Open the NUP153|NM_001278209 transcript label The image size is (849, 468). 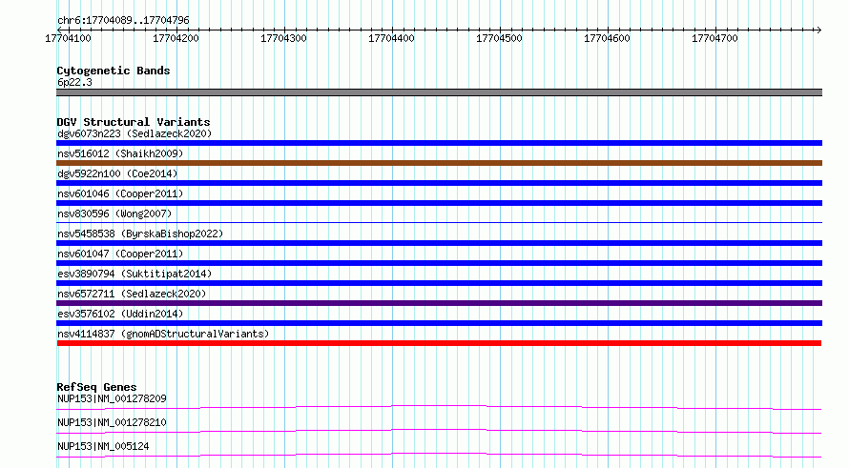coord(112,398)
